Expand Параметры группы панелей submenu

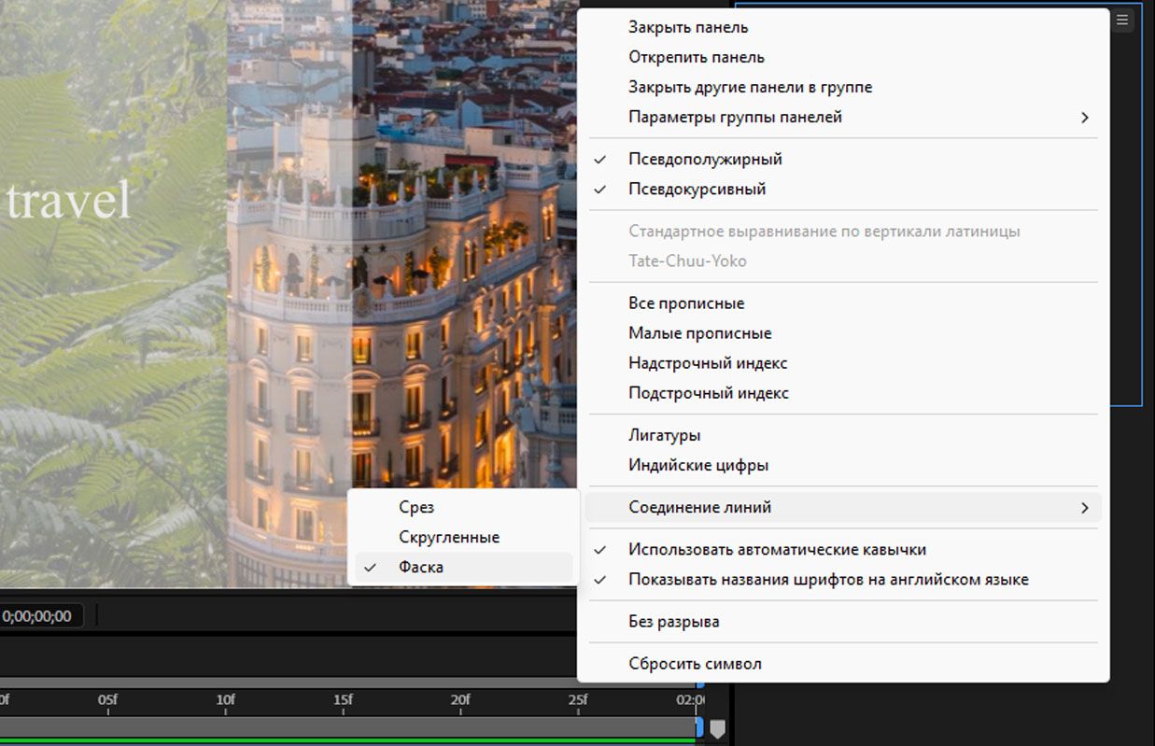coord(843,117)
